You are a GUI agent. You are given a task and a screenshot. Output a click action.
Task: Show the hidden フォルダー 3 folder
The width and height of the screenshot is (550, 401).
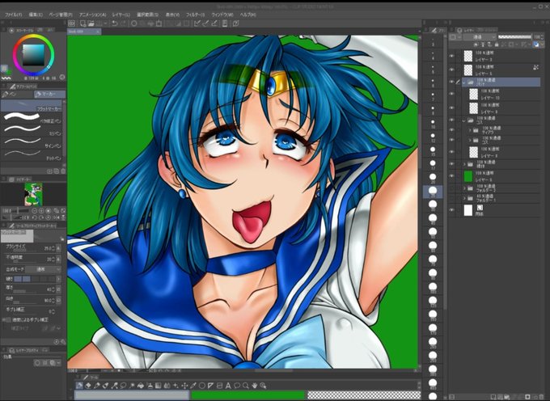pos(452,188)
